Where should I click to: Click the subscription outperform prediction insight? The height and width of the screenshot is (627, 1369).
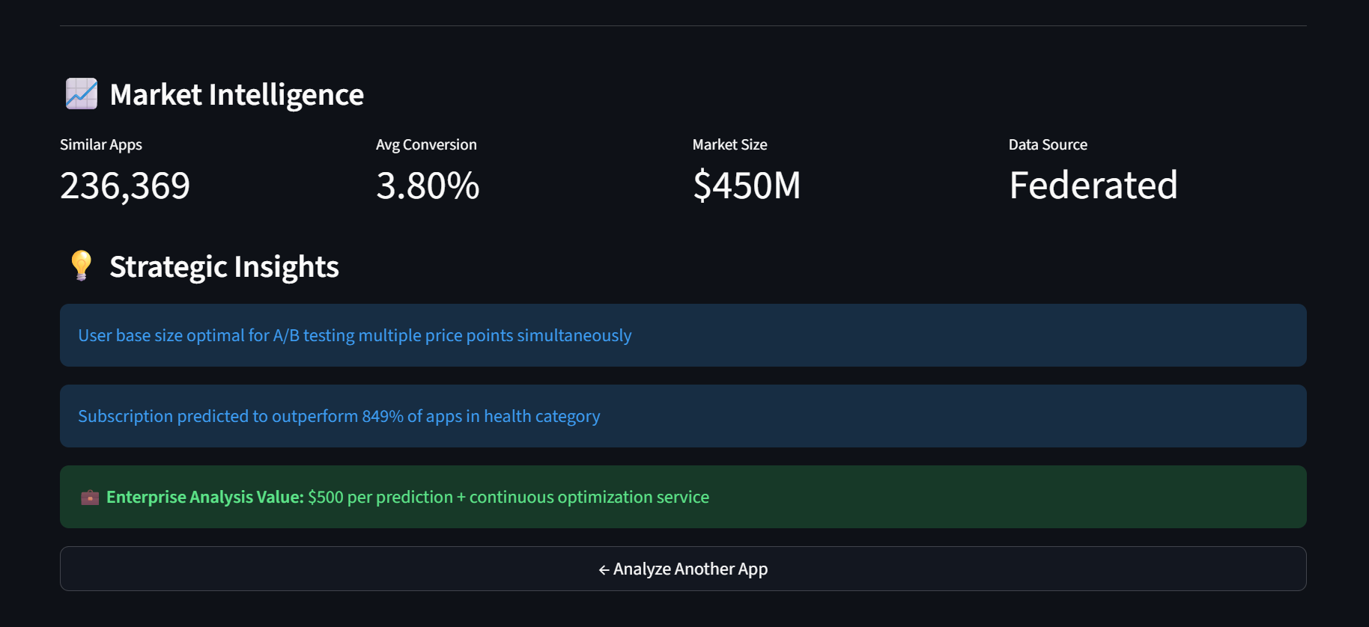click(x=339, y=416)
